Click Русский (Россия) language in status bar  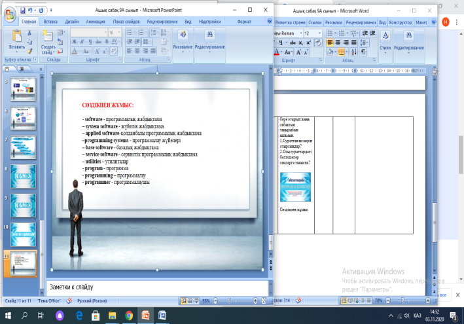pyautogui.click(x=92, y=300)
